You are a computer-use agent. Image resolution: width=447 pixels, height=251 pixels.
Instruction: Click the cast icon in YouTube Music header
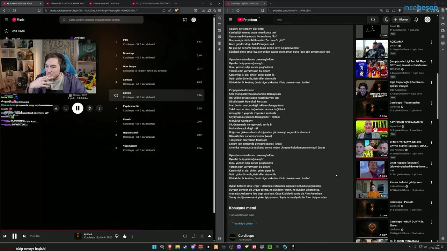(x=185, y=20)
